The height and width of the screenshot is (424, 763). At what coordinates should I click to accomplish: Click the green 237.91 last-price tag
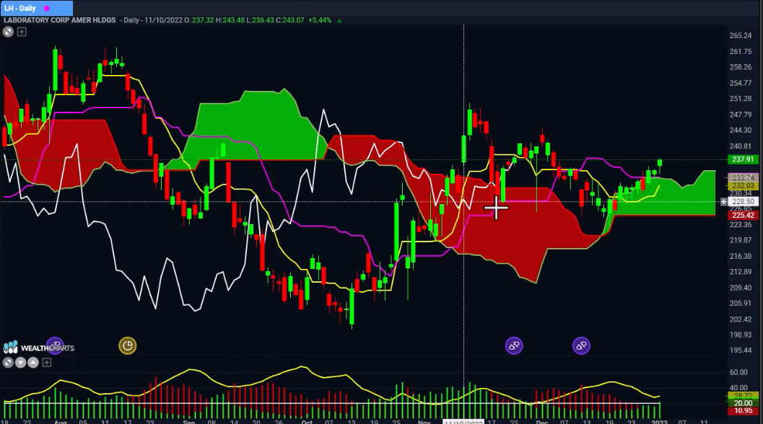(x=743, y=159)
